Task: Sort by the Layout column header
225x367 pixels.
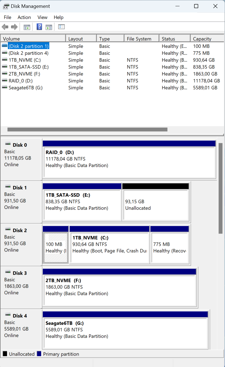Action: [x=81, y=39]
